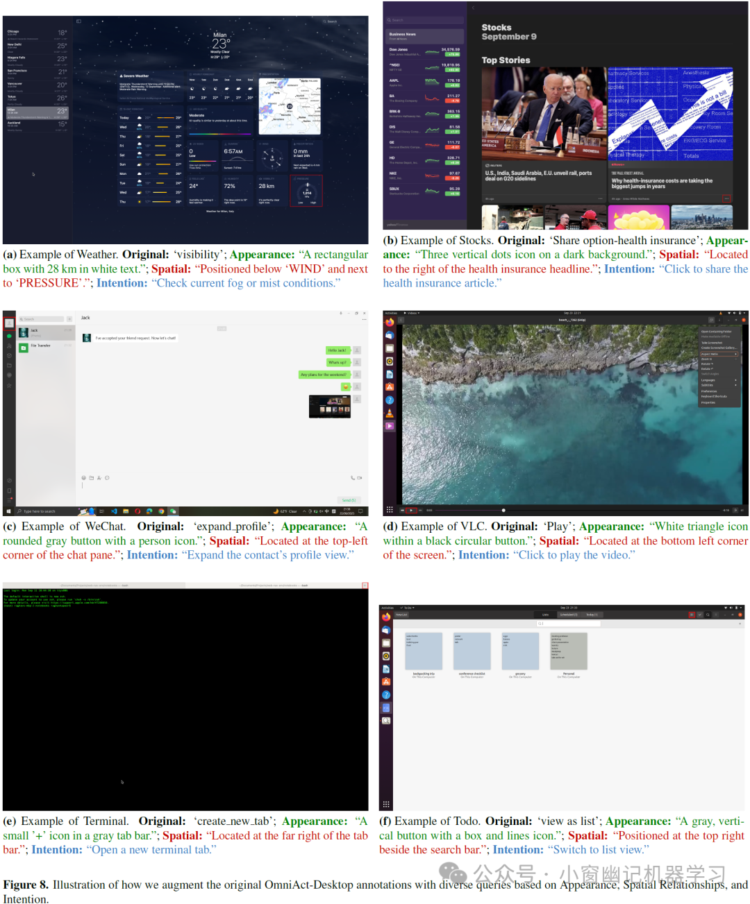Expand the Subtitles submenu
This screenshot has height=904, width=750.
pyautogui.click(x=719, y=385)
